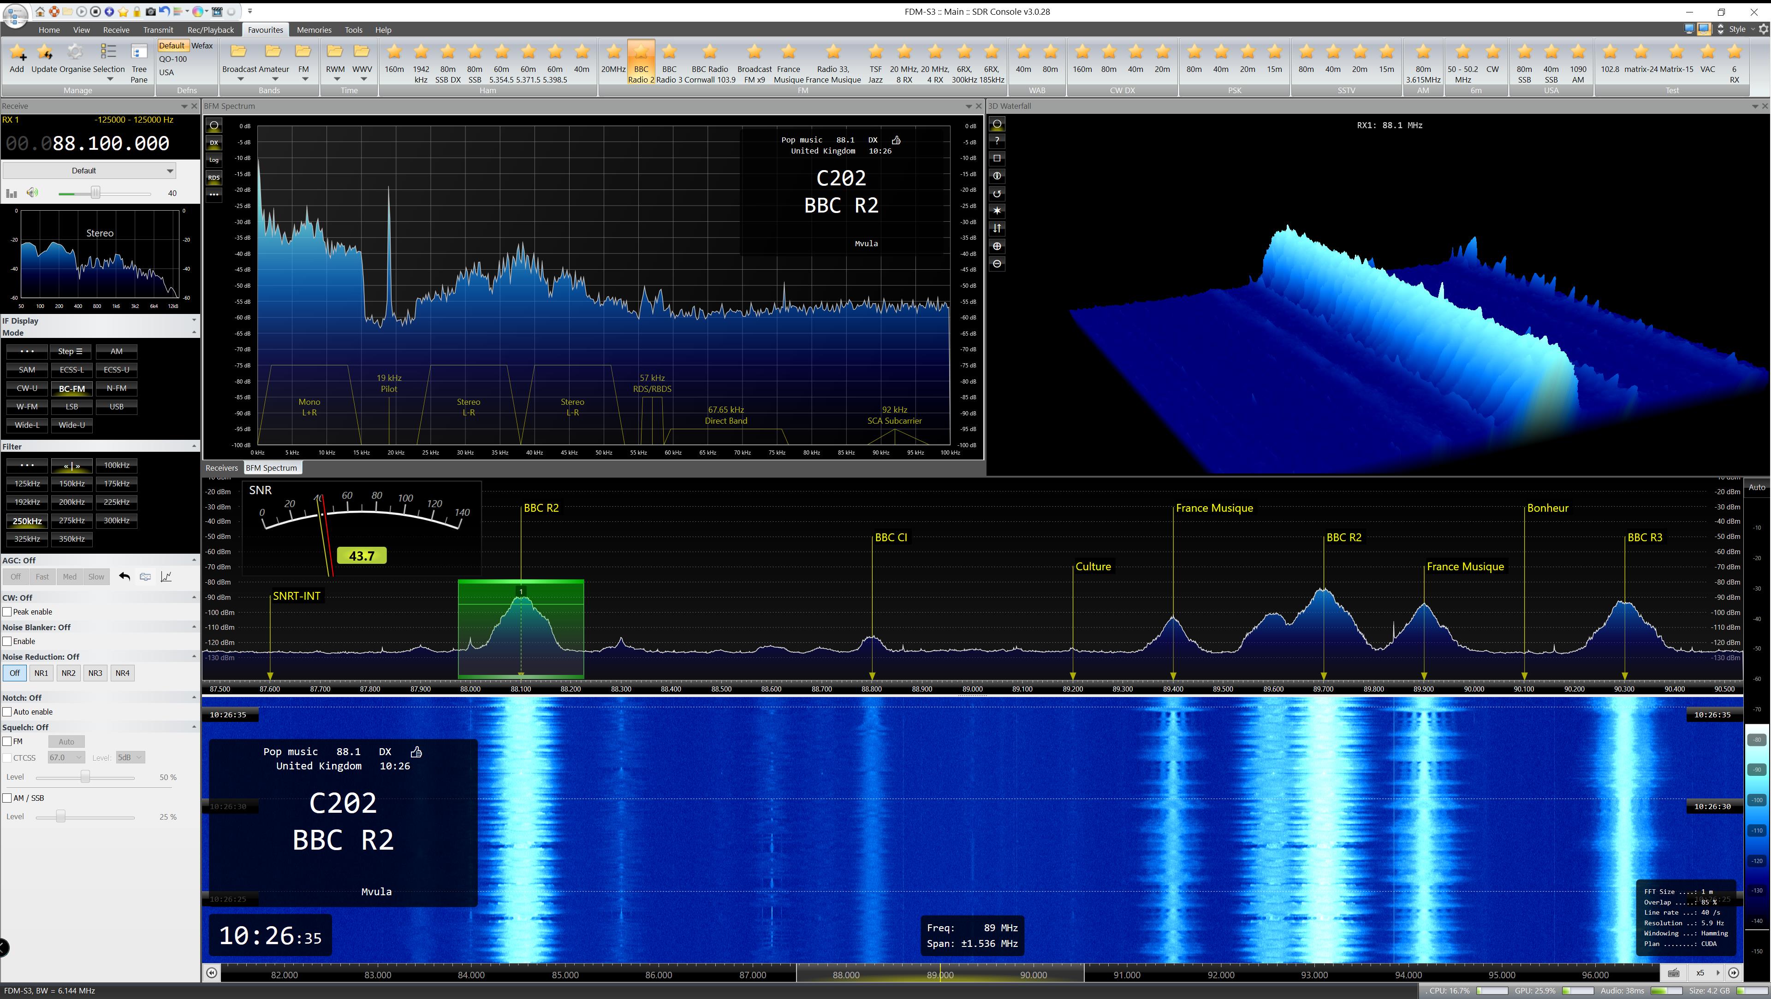Open help using the ? icon in 3D Waterfall

[997, 142]
